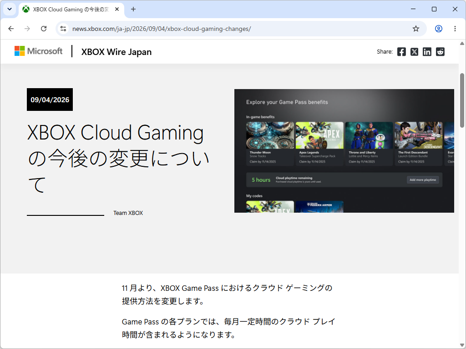Screen dimensions: 466x349
Task: Go back to the previous page
Action: [x=11, y=29]
